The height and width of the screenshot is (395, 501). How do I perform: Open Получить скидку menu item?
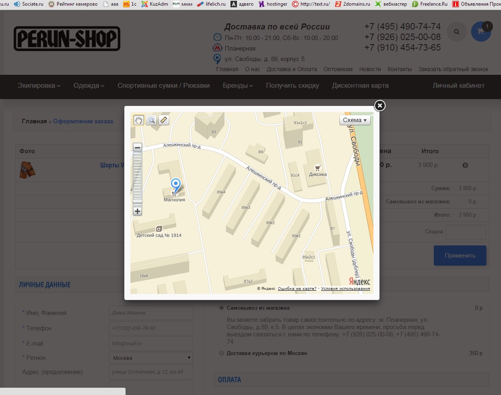pyautogui.click(x=292, y=86)
